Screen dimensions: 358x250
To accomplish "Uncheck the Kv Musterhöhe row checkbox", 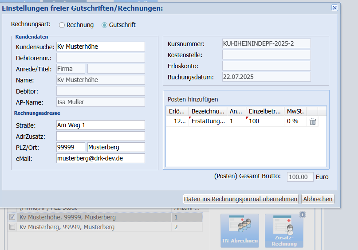I will [x=12, y=217].
